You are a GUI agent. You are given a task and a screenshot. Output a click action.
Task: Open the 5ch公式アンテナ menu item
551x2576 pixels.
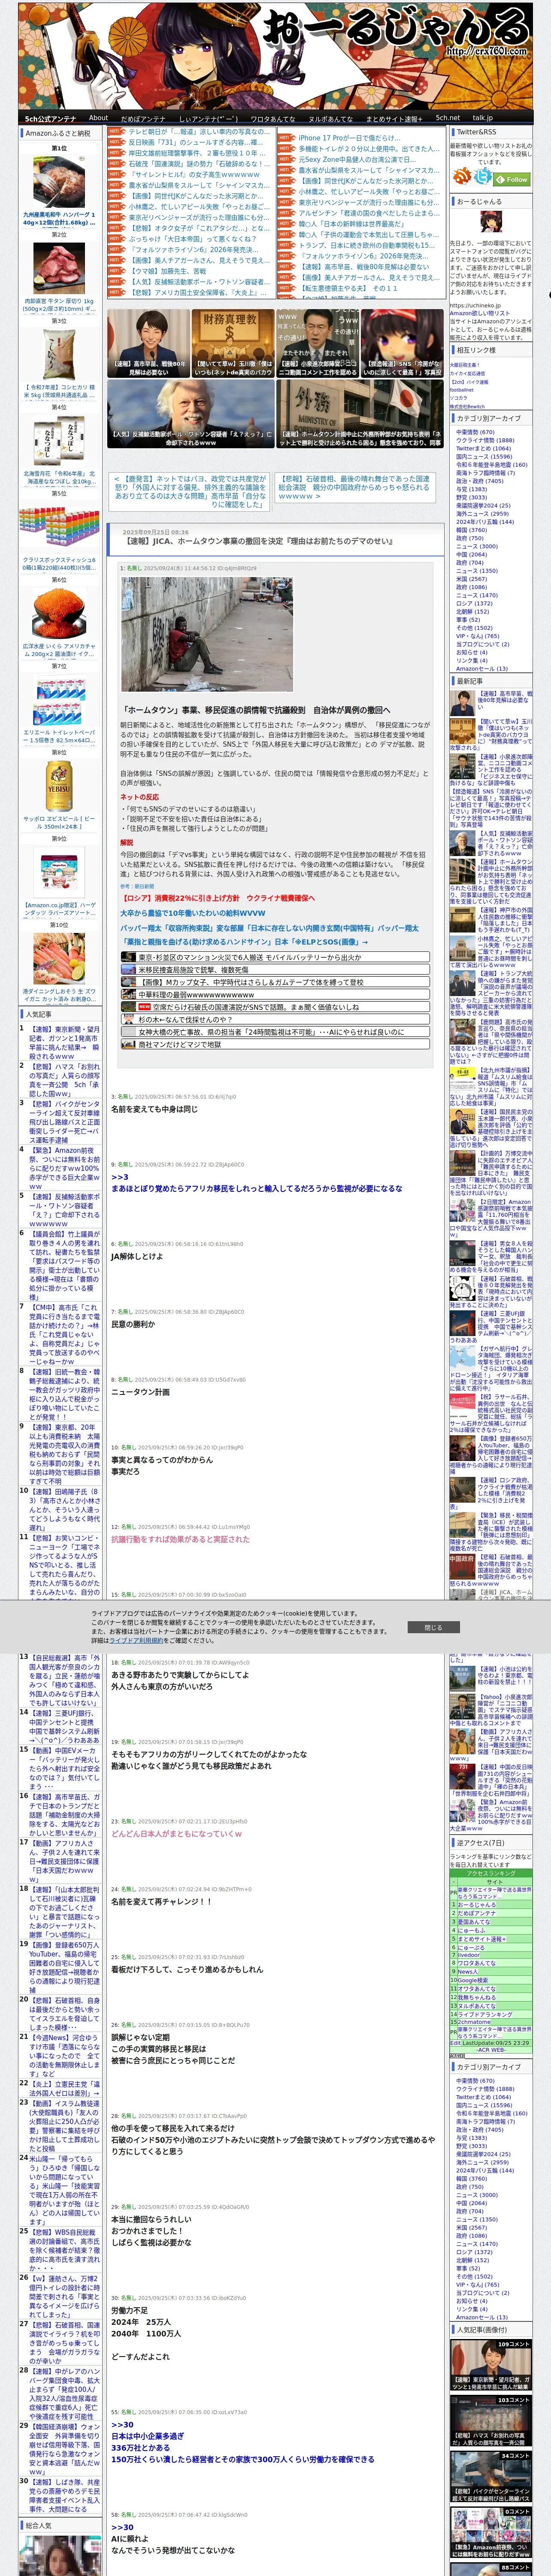click(50, 118)
